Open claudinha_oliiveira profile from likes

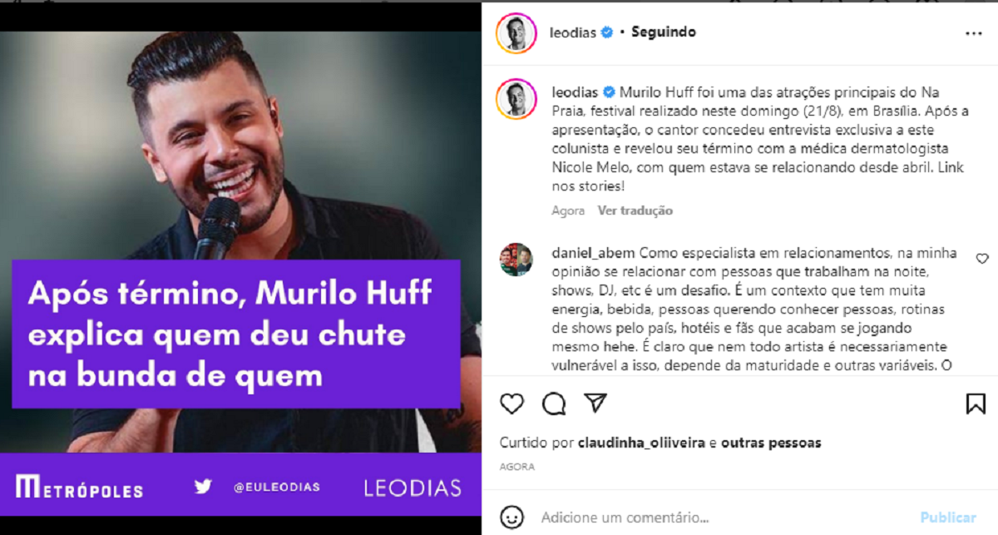coord(641,443)
